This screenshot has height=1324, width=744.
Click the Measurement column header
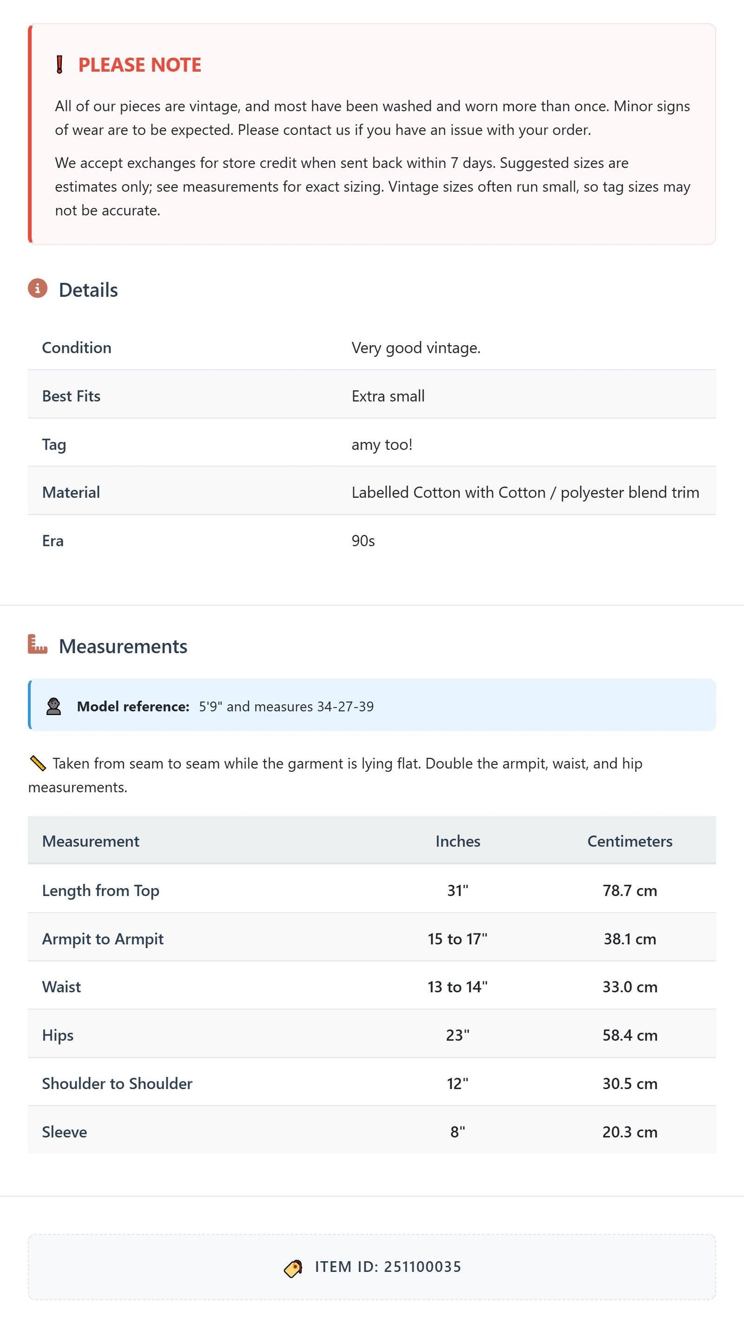91,841
